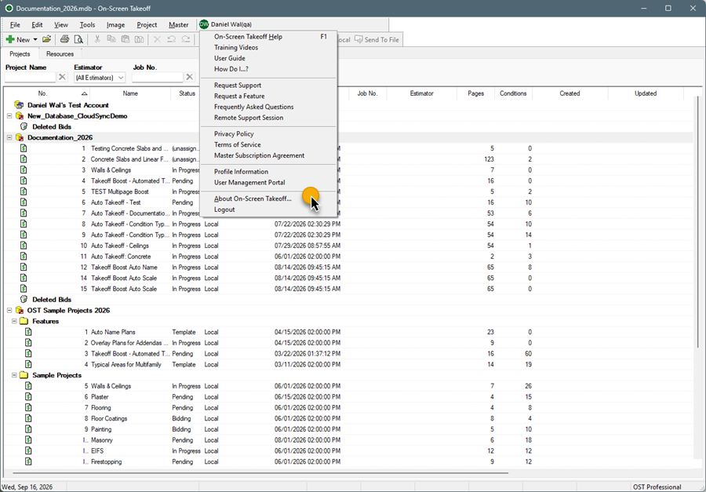706x492 pixels.
Task: Click the Copy toolbar icon
Action: pyautogui.click(x=111, y=40)
